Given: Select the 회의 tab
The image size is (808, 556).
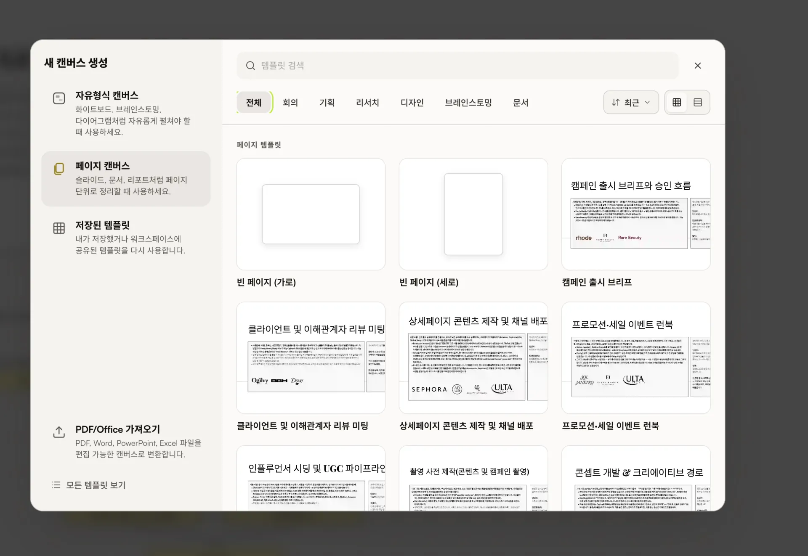Looking at the screenshot, I should point(290,102).
